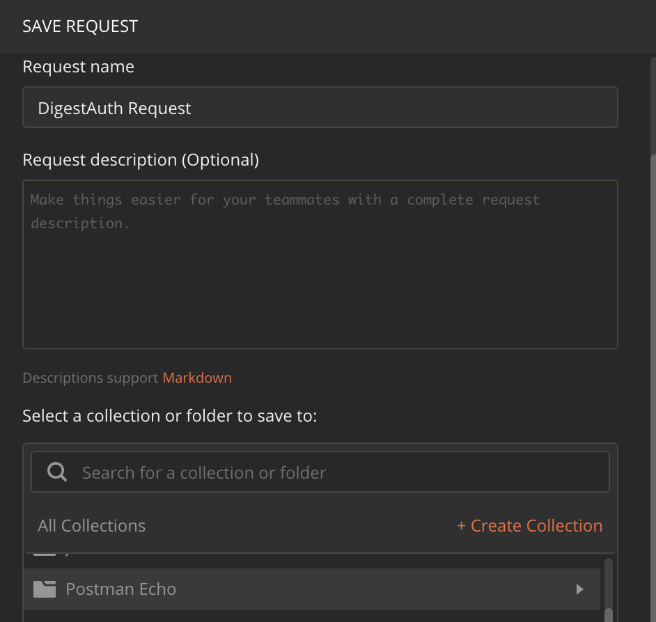
Task: Click the Postman Echo folder icon
Action: (45, 589)
